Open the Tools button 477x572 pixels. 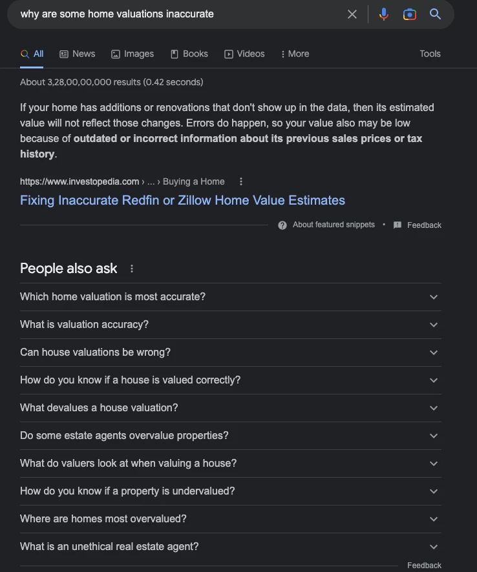430,54
